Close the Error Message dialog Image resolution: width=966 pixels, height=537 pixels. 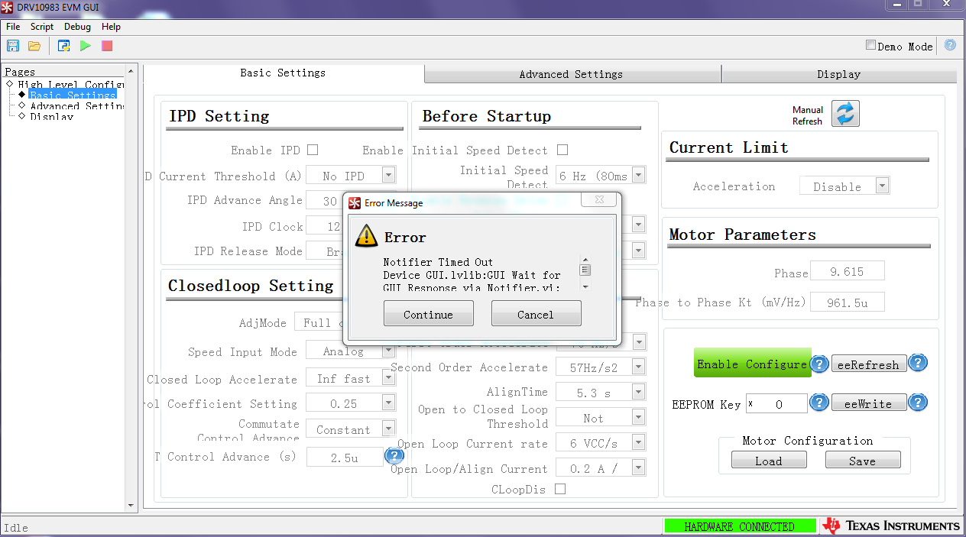pos(598,200)
